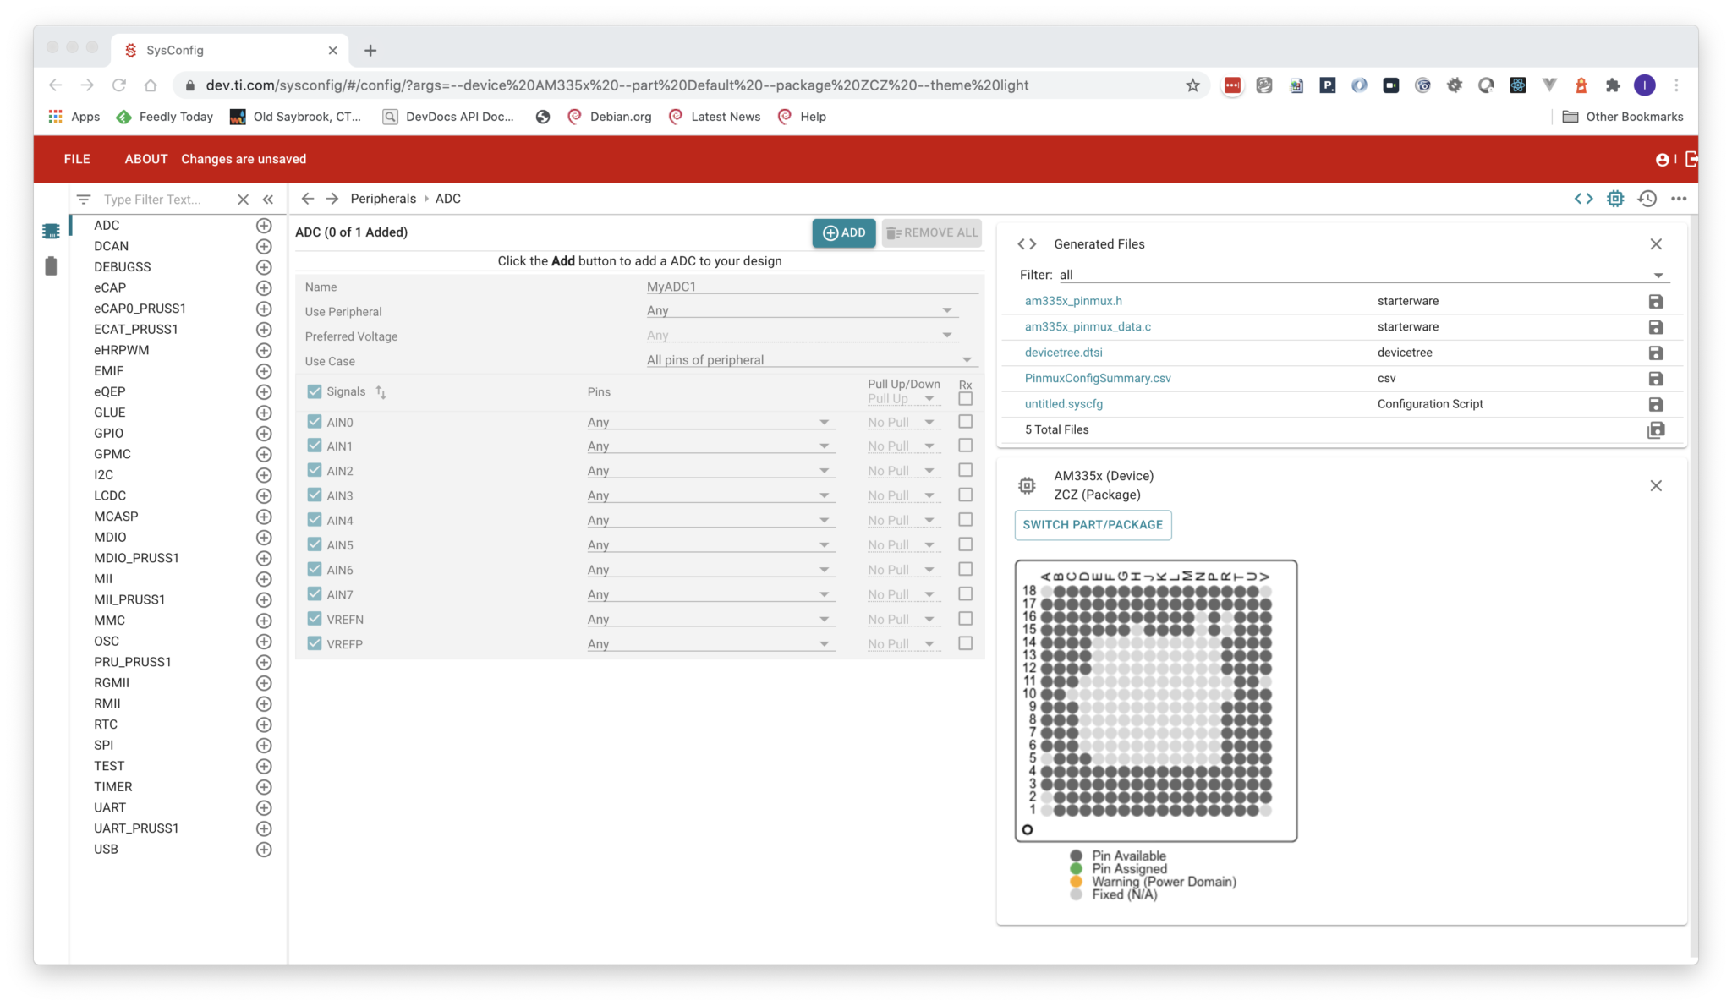This screenshot has width=1732, height=1006.
Task: Open the FILE menu
Action: [76, 159]
